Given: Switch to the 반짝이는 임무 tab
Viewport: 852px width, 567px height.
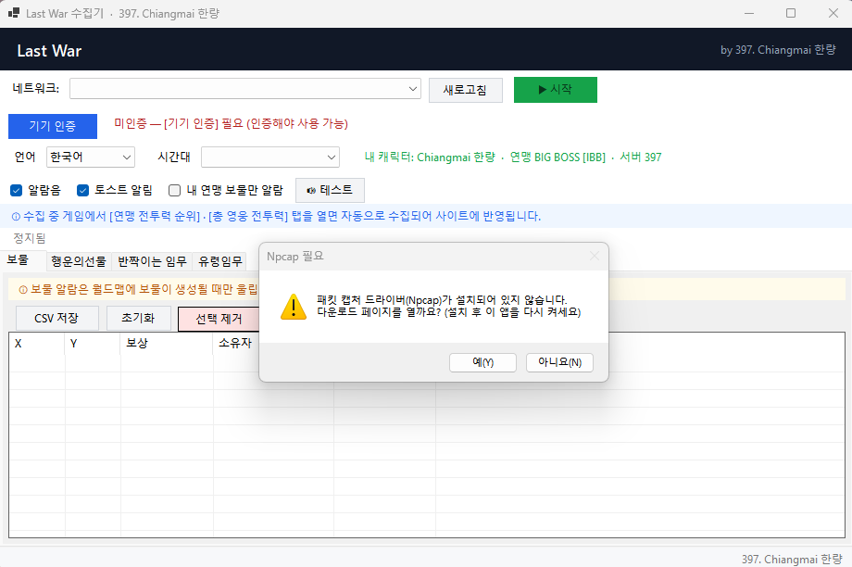Looking at the screenshot, I should click(152, 261).
